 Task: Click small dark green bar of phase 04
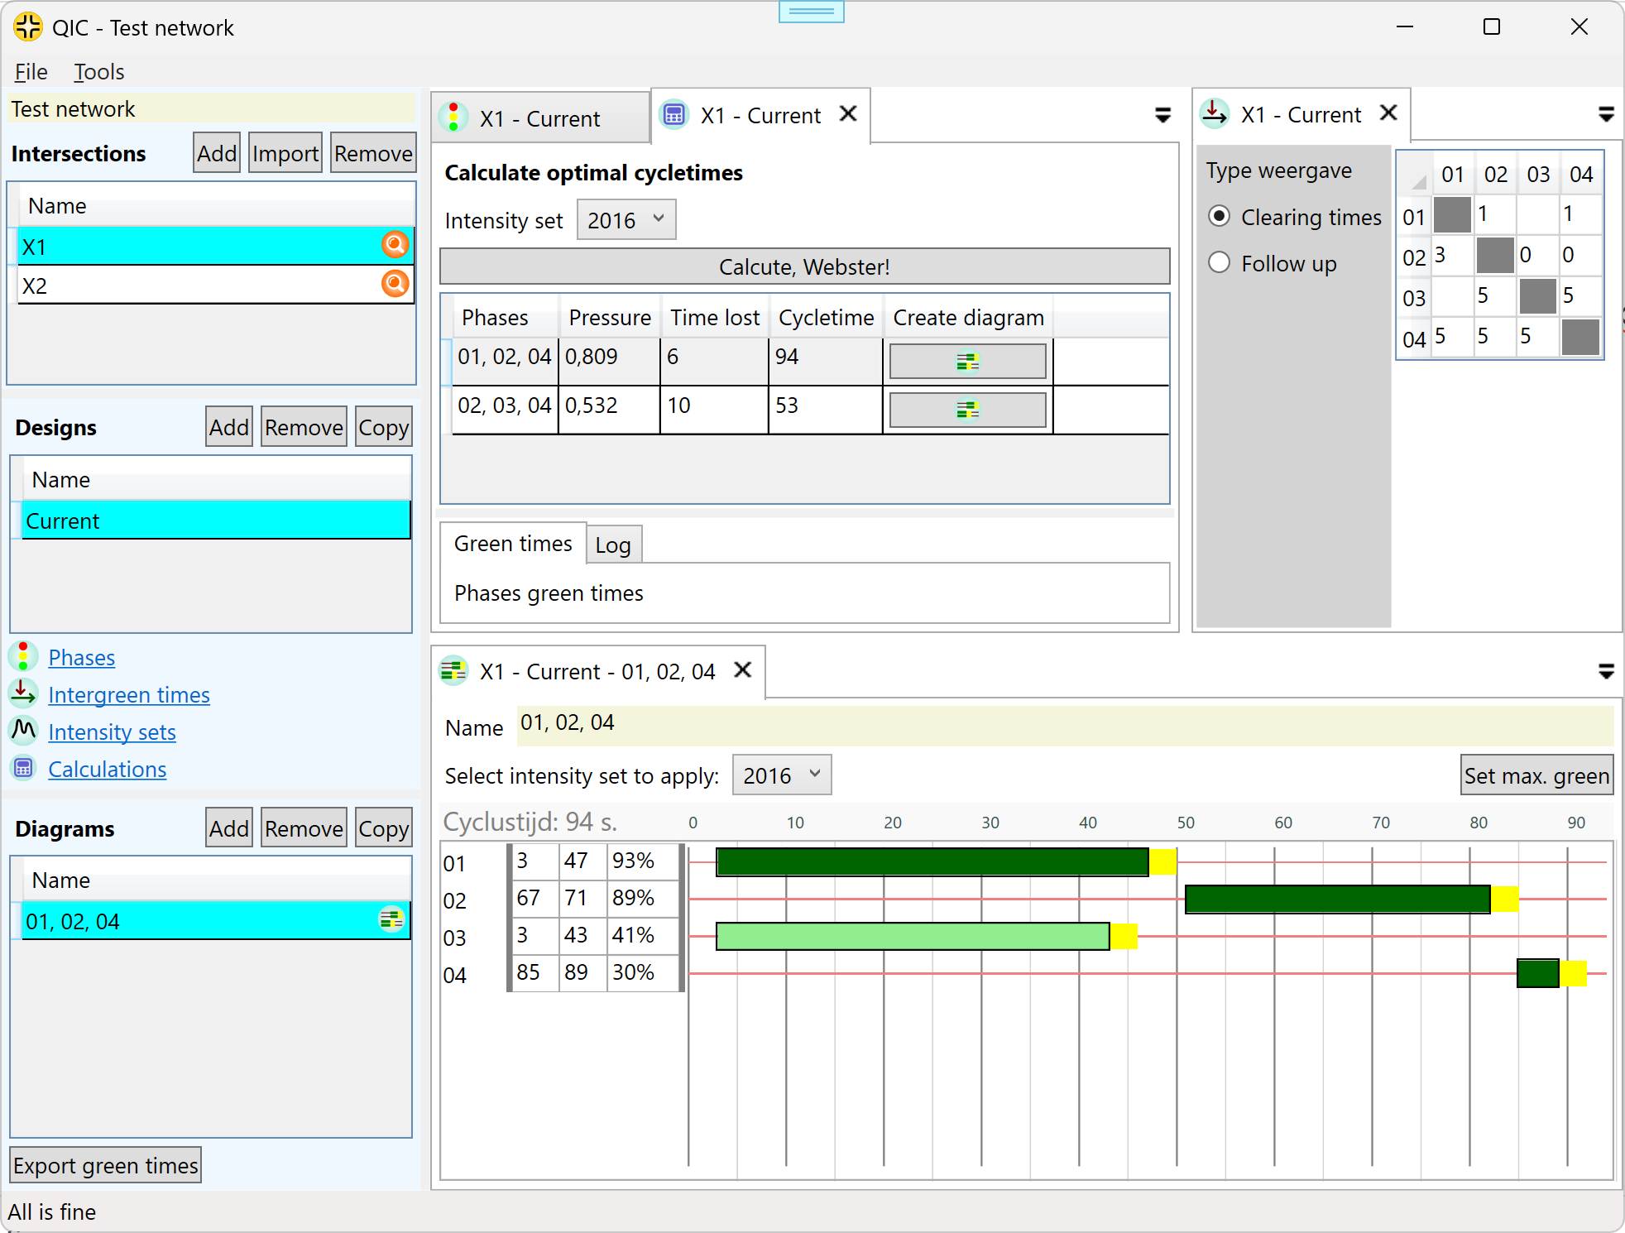tap(1538, 973)
